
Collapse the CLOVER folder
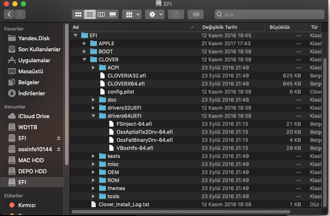tap(85, 60)
